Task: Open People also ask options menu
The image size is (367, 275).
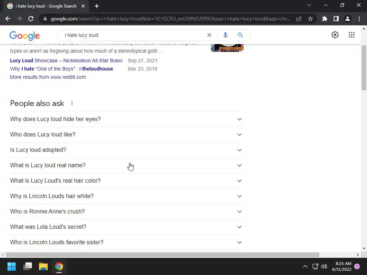Action: 72,103
